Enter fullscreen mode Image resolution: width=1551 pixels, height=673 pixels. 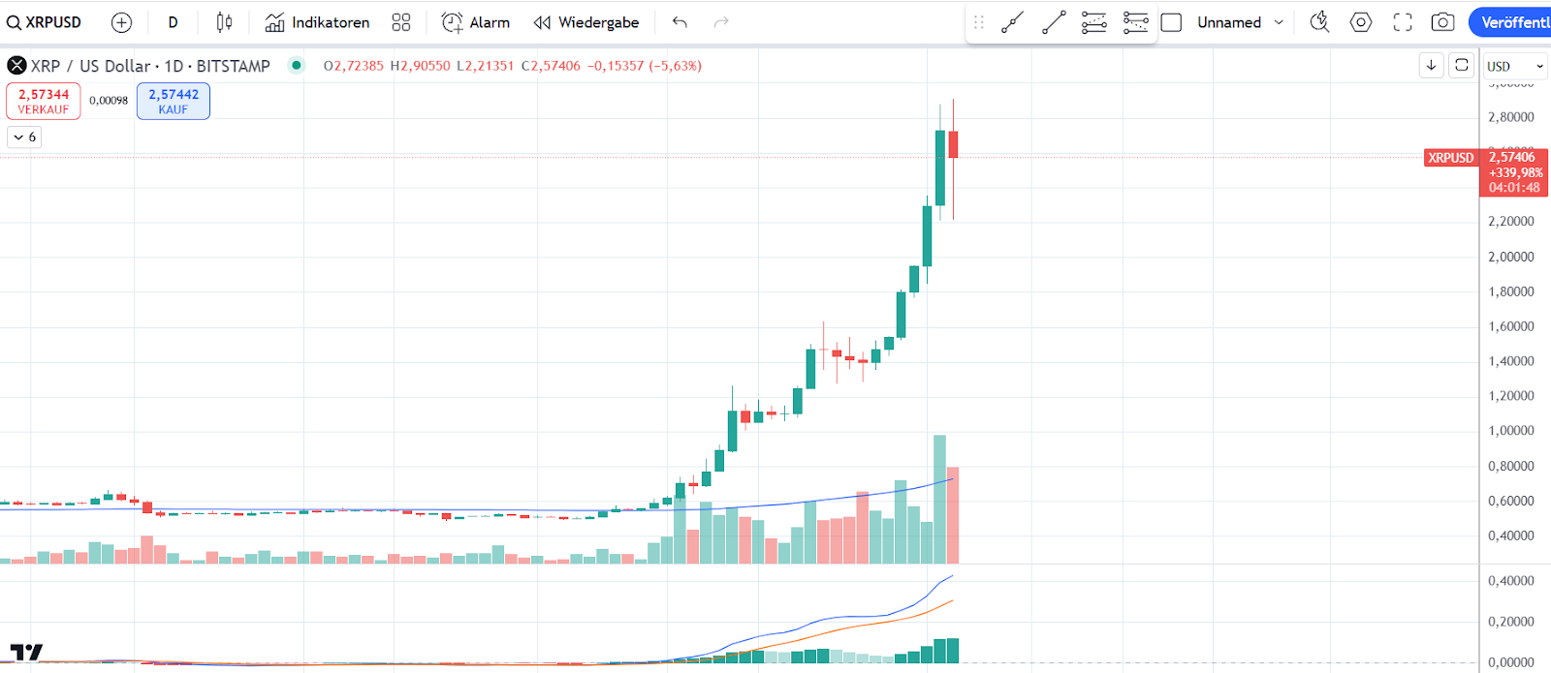click(1403, 22)
